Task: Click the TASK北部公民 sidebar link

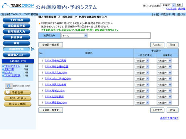Action: click(x=12, y=75)
